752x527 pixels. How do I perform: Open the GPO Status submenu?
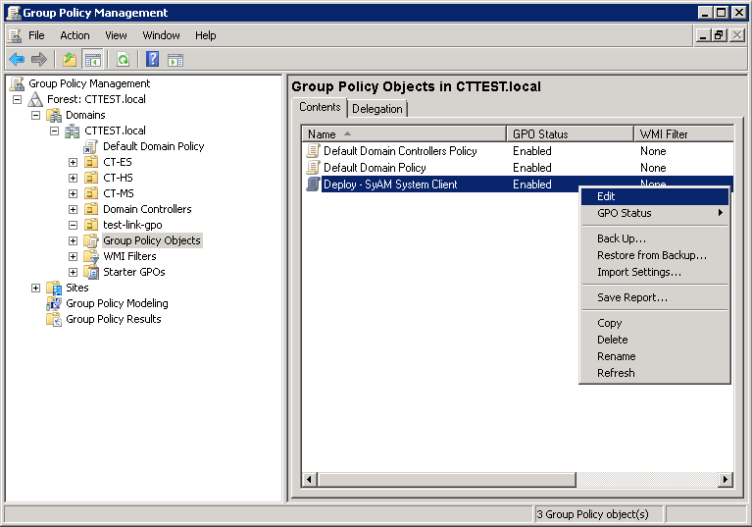(x=624, y=213)
